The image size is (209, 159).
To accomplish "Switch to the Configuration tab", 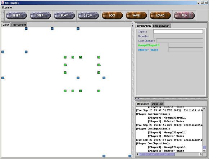I will point(161,26).
